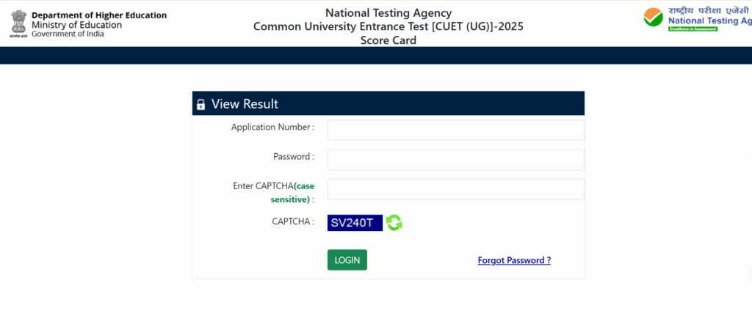Click the Government of India text
The height and width of the screenshot is (310, 752).
tap(68, 34)
